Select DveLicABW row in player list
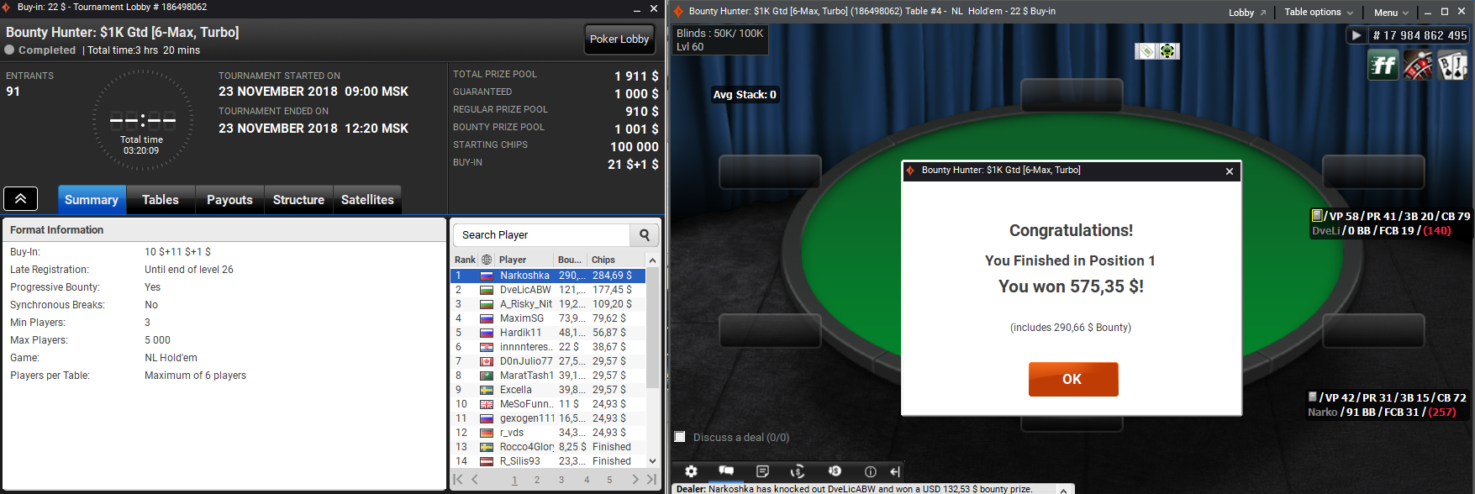This screenshot has width=1475, height=494. [548, 290]
